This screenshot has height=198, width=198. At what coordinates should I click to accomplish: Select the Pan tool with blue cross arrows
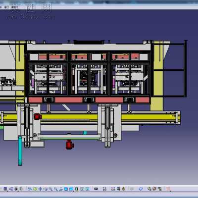pos(40,189)
